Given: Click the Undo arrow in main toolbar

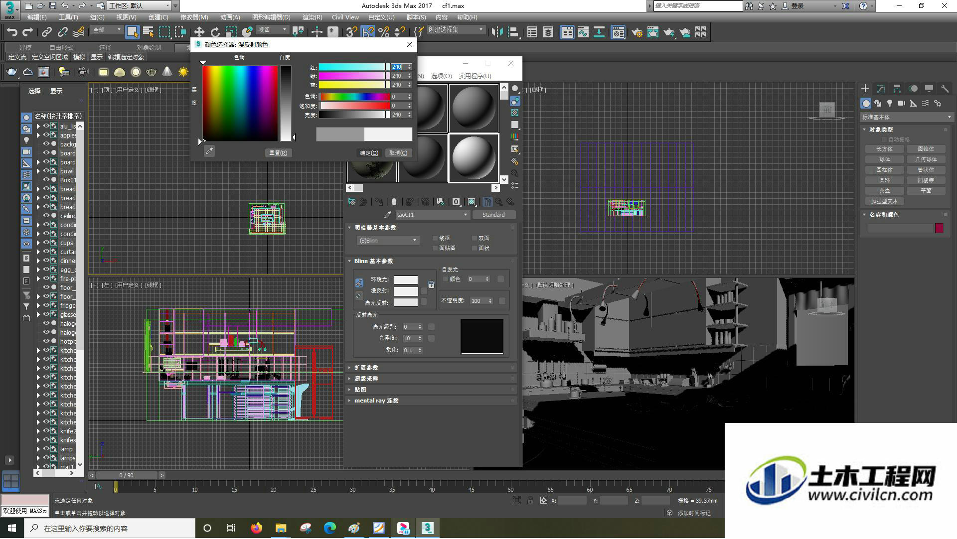Looking at the screenshot, I should pos(11,32).
